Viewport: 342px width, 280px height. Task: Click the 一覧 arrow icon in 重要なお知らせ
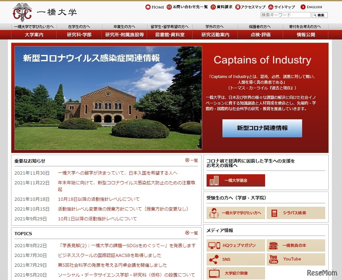click(x=187, y=160)
